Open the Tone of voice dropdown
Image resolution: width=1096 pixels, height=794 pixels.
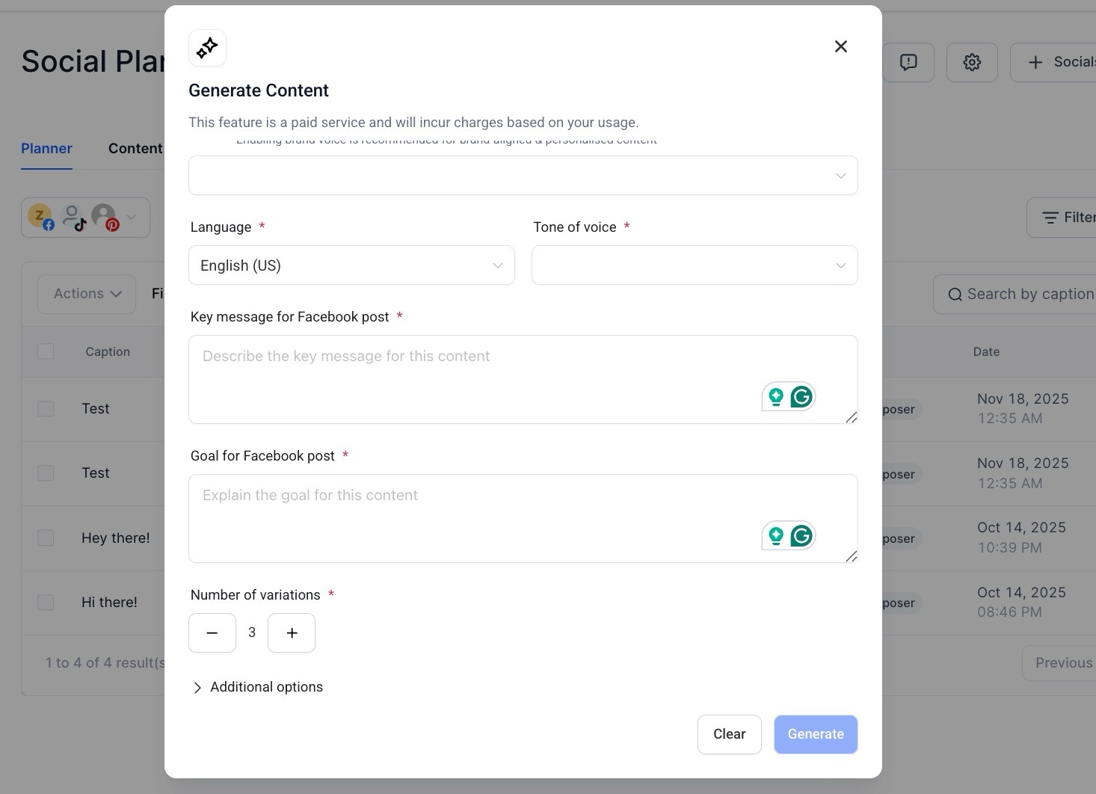click(694, 265)
